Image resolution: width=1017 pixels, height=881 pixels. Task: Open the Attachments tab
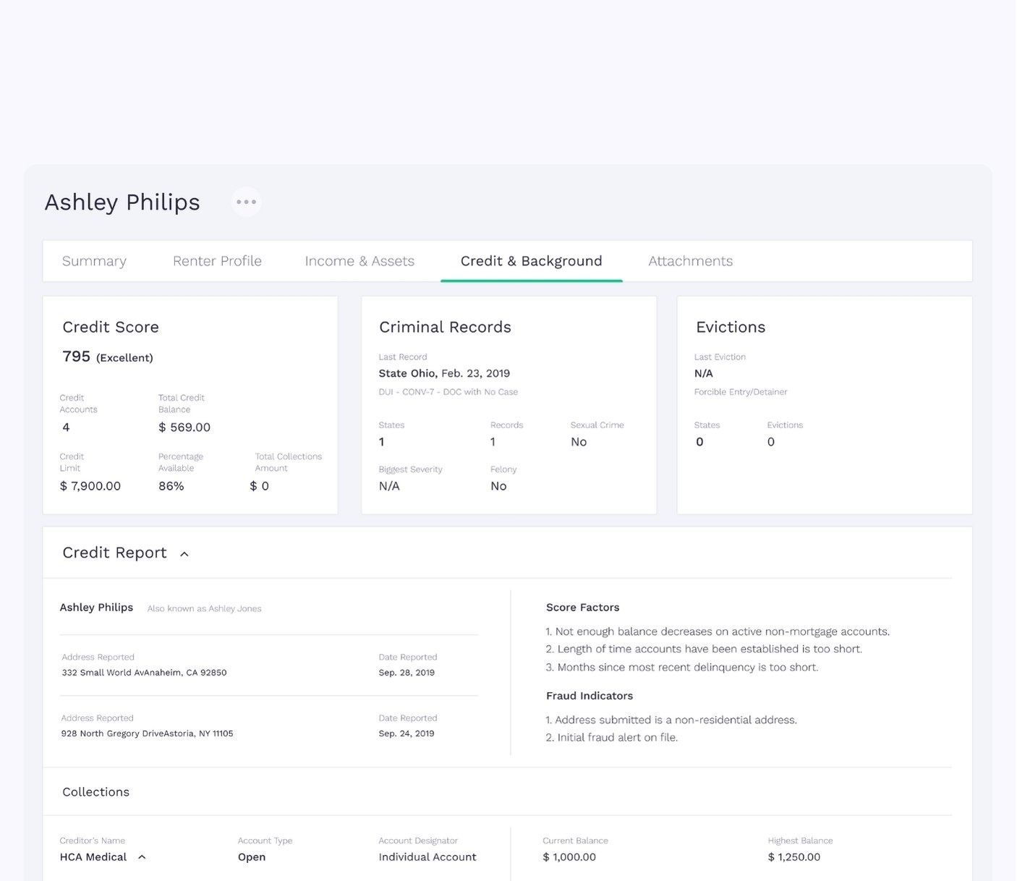[x=690, y=261]
